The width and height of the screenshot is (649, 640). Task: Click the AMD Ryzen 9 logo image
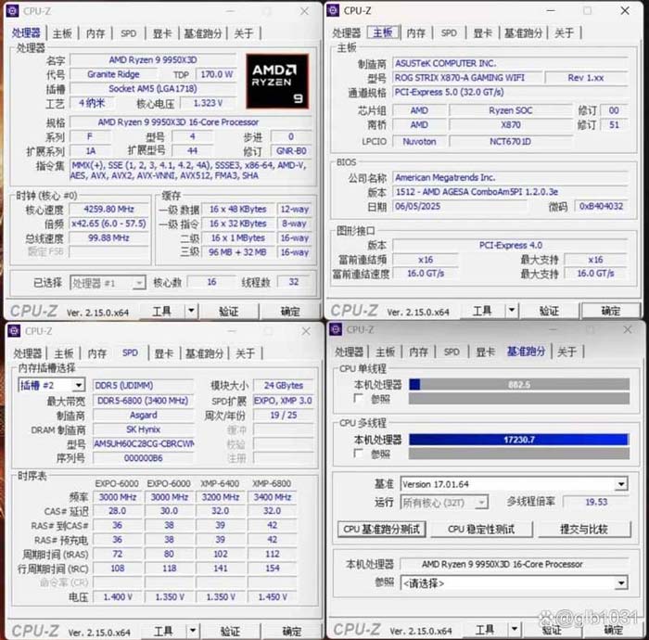(277, 82)
